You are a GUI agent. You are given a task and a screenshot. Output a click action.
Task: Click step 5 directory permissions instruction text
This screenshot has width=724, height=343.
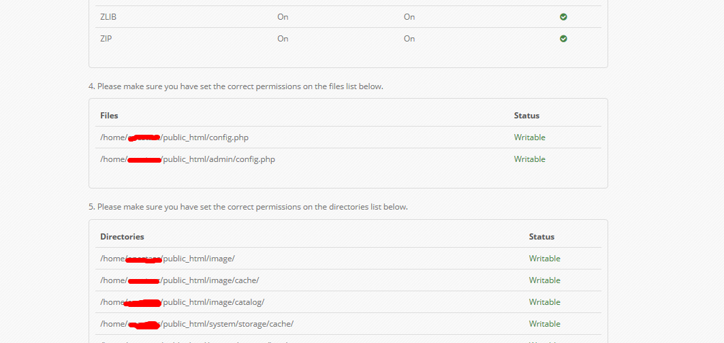point(249,207)
